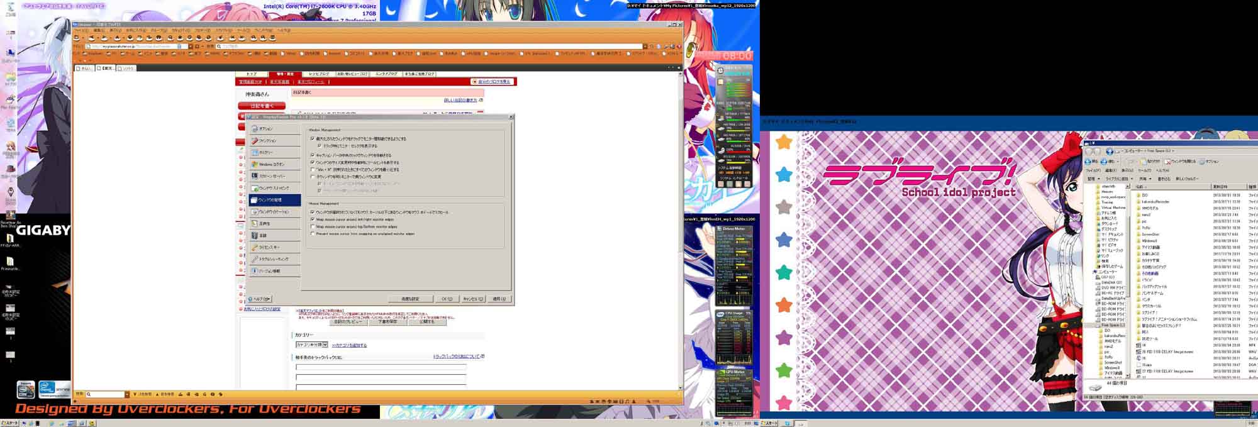Open the オプション section in DisplayFusion settings
Image resolution: width=1258 pixels, height=427 pixels.
[274, 129]
